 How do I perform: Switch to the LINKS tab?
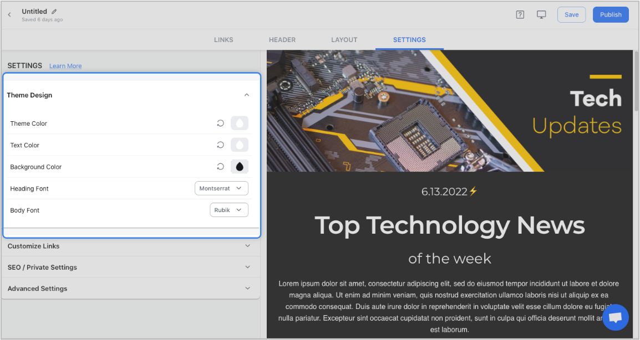(224, 40)
